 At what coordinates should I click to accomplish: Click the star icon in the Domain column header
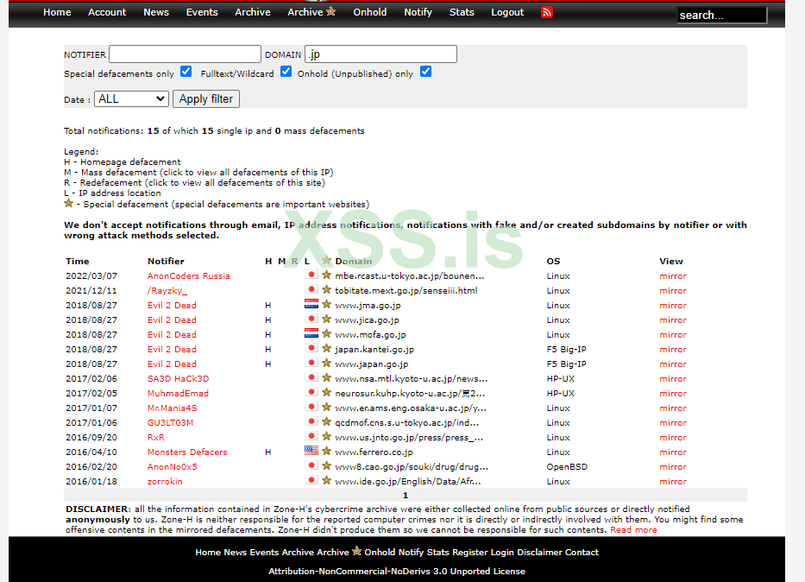326,260
